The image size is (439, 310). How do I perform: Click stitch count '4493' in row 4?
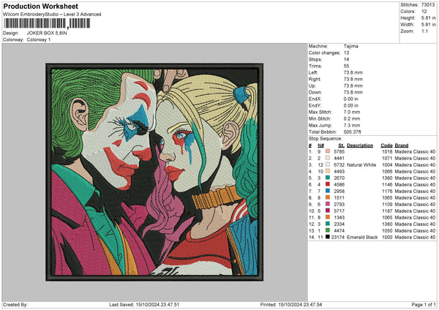point(339,172)
